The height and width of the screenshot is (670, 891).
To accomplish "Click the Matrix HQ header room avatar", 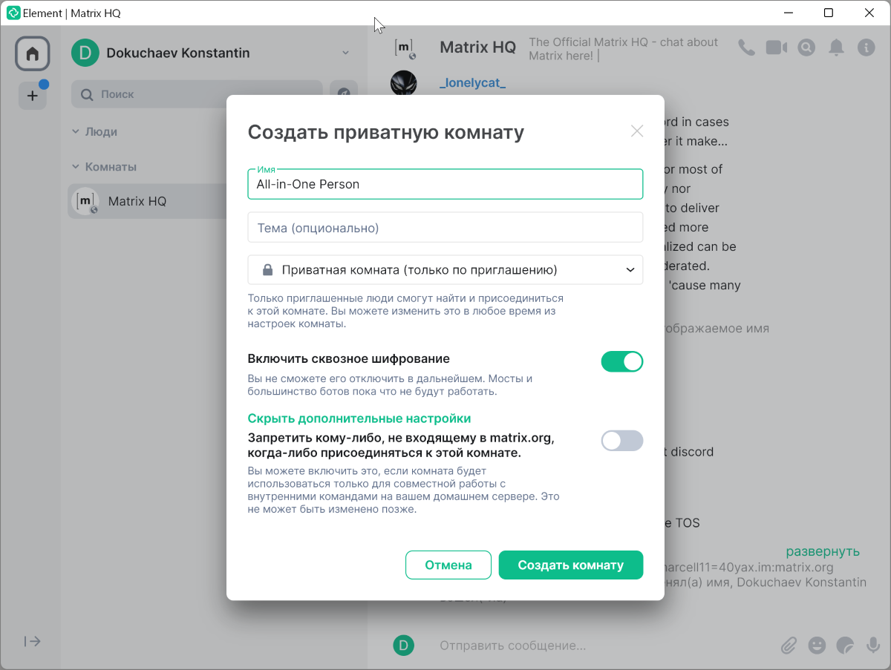I will pyautogui.click(x=404, y=47).
